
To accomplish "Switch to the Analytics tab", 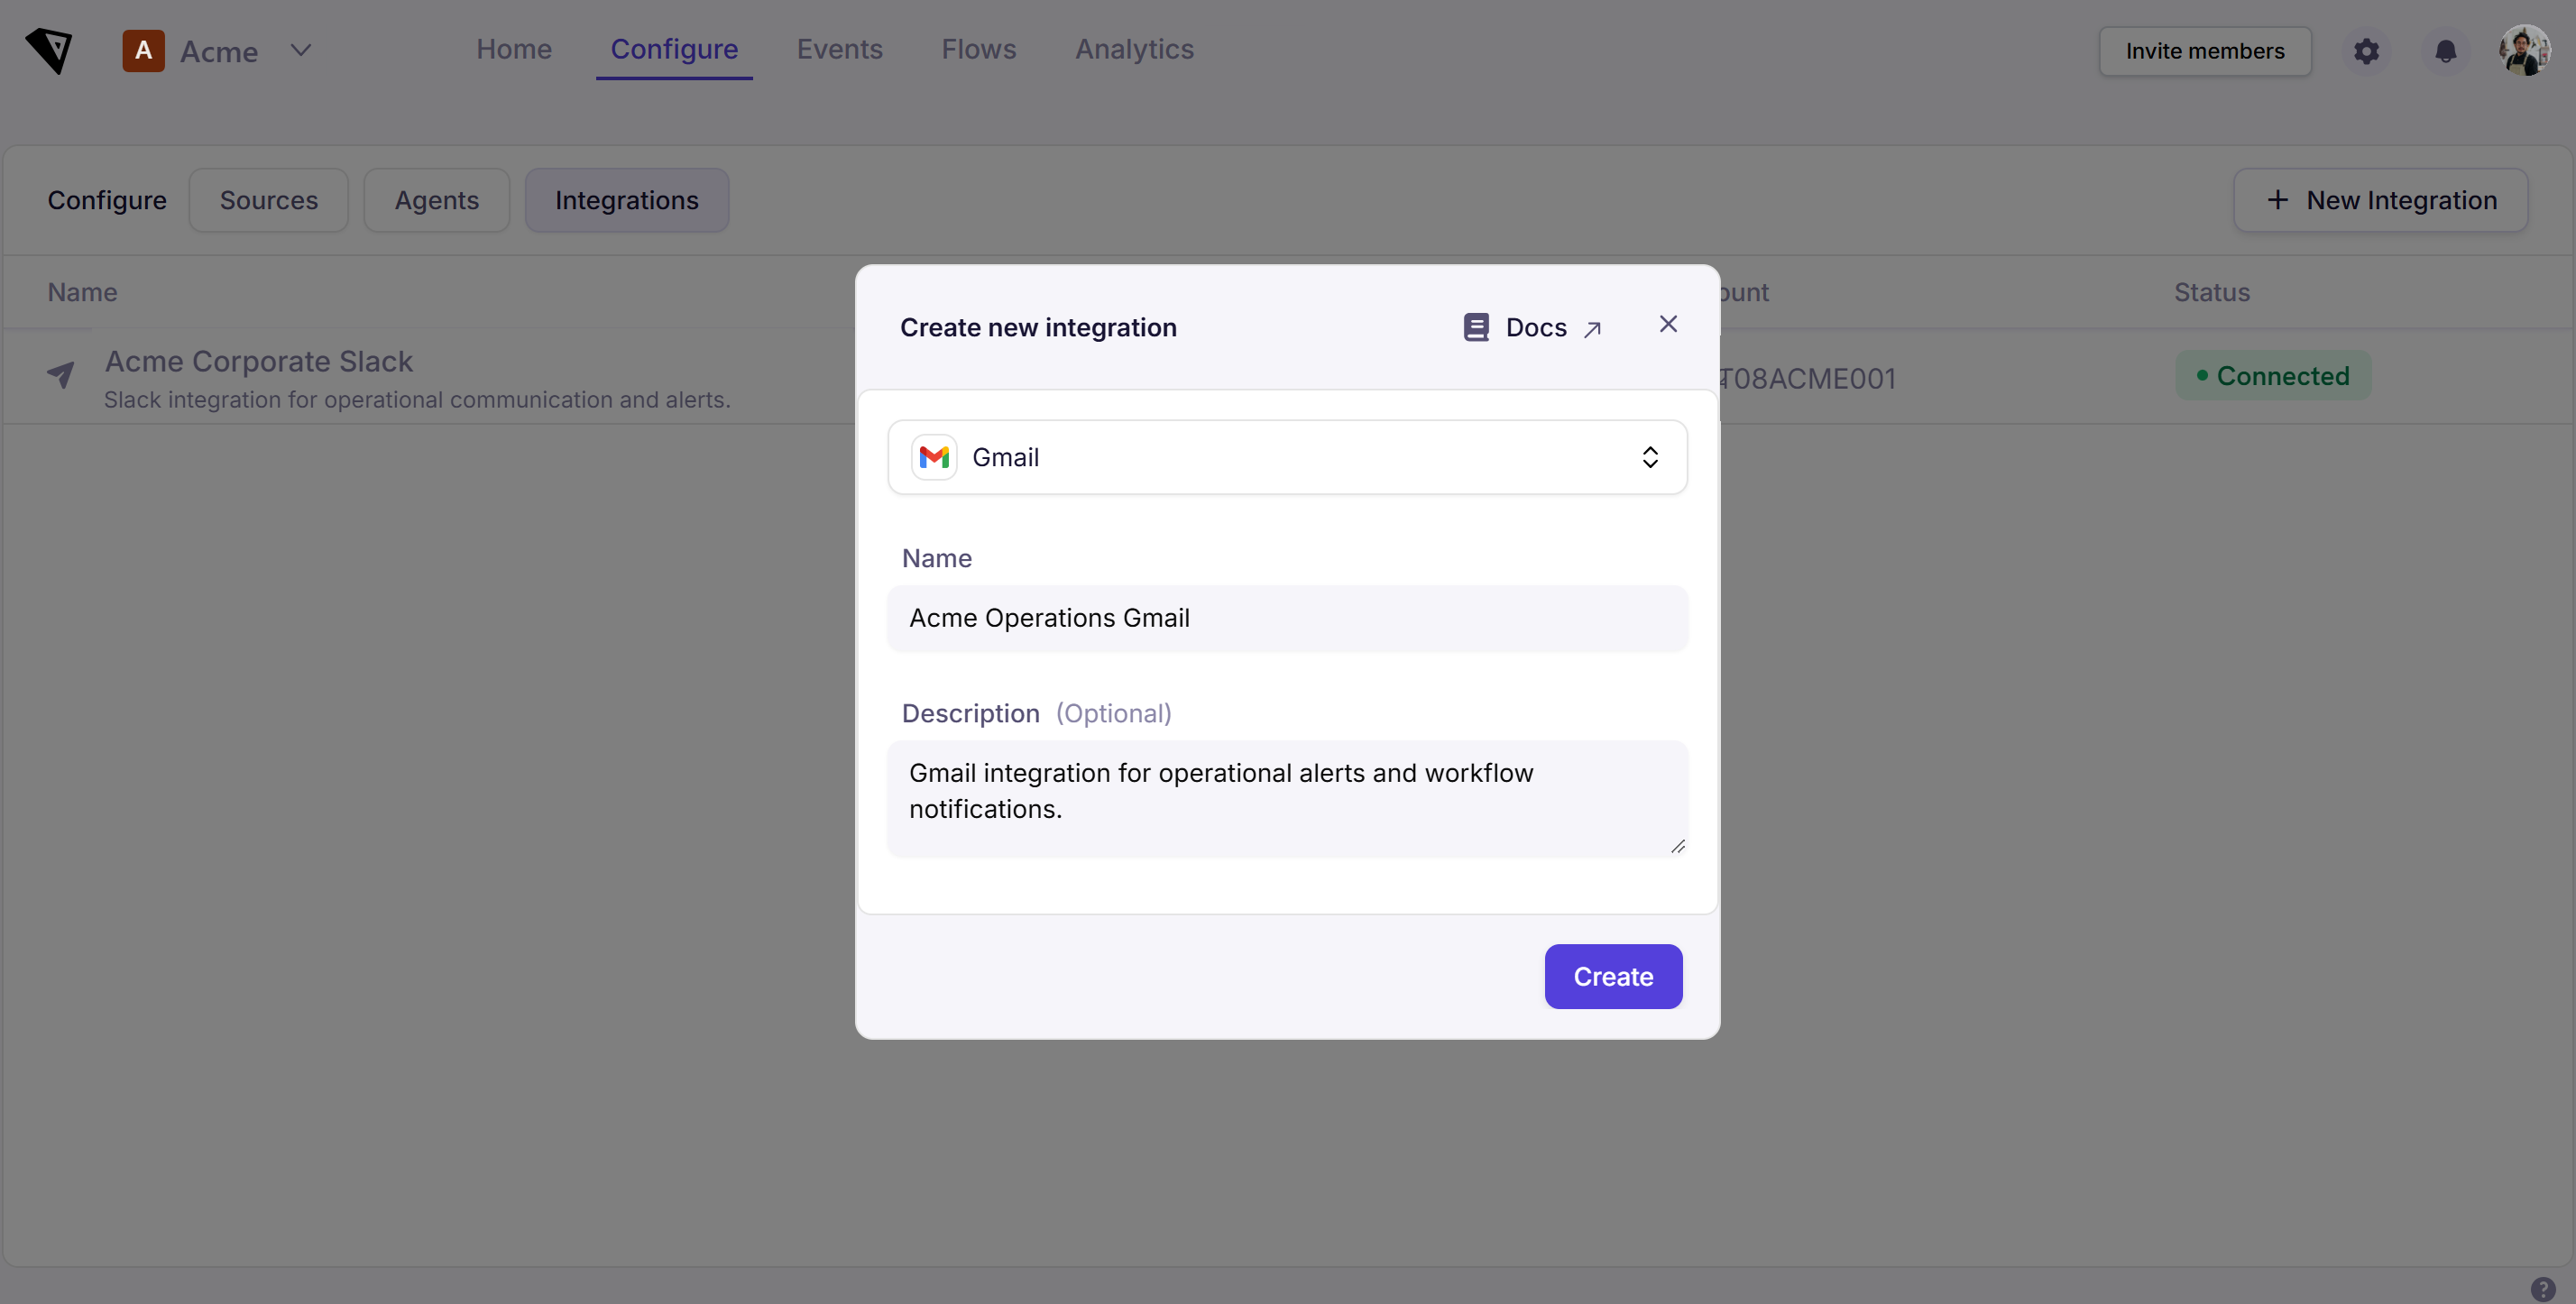I will pos(1134,49).
